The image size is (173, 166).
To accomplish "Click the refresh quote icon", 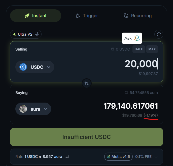I will (x=159, y=34).
